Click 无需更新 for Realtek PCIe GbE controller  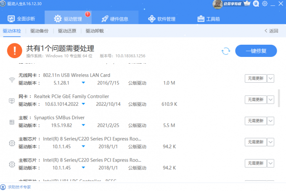click(x=256, y=100)
